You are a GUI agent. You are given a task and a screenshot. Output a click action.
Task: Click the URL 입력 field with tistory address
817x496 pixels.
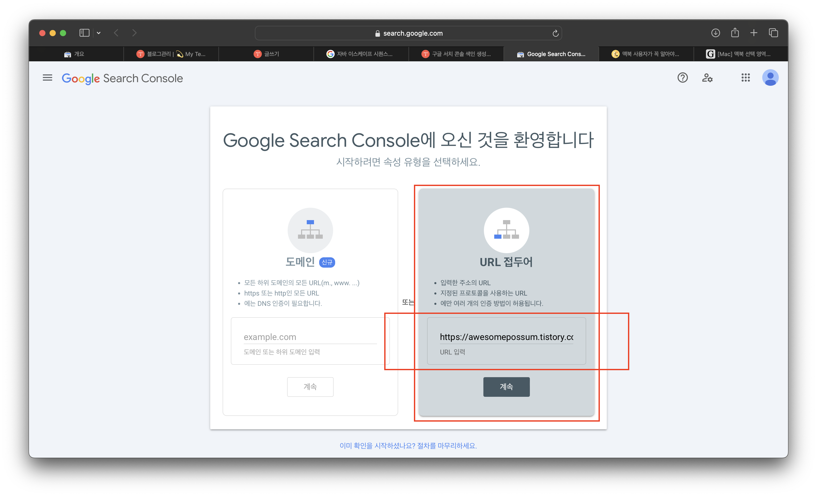point(506,337)
